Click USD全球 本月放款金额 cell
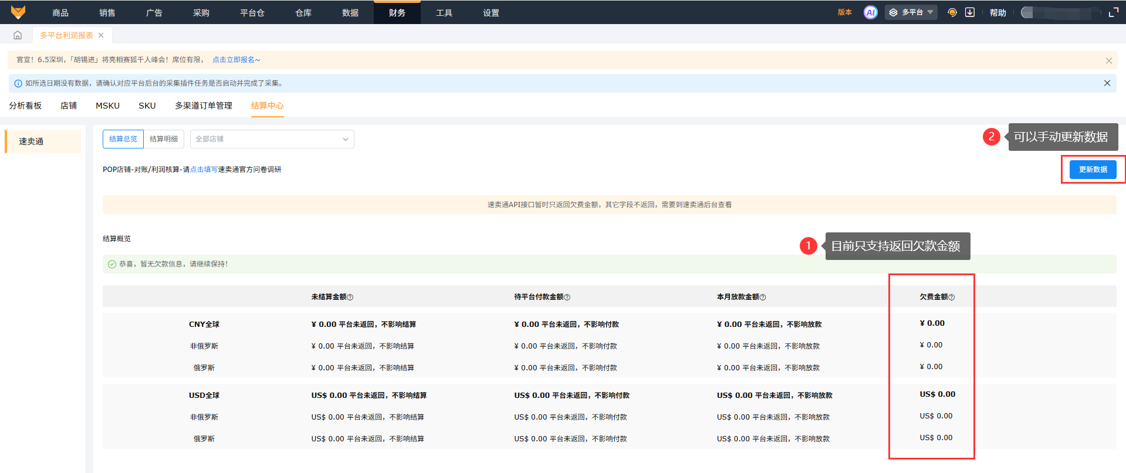 click(775, 396)
